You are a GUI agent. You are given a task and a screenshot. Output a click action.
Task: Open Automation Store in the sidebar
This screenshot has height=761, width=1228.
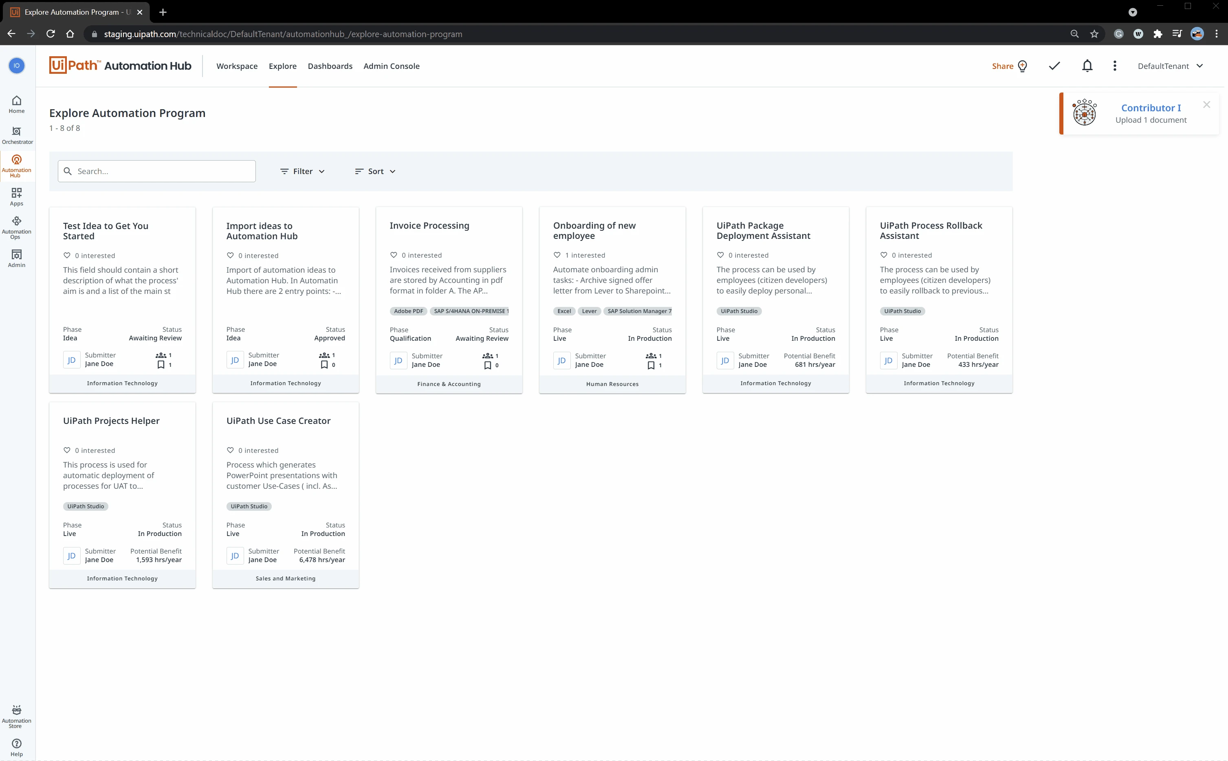[17, 716]
